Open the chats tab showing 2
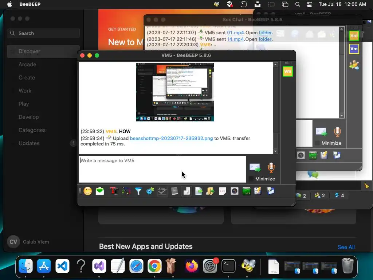Image resolution: width=373 pixels, height=280 pixels. tap(301, 196)
